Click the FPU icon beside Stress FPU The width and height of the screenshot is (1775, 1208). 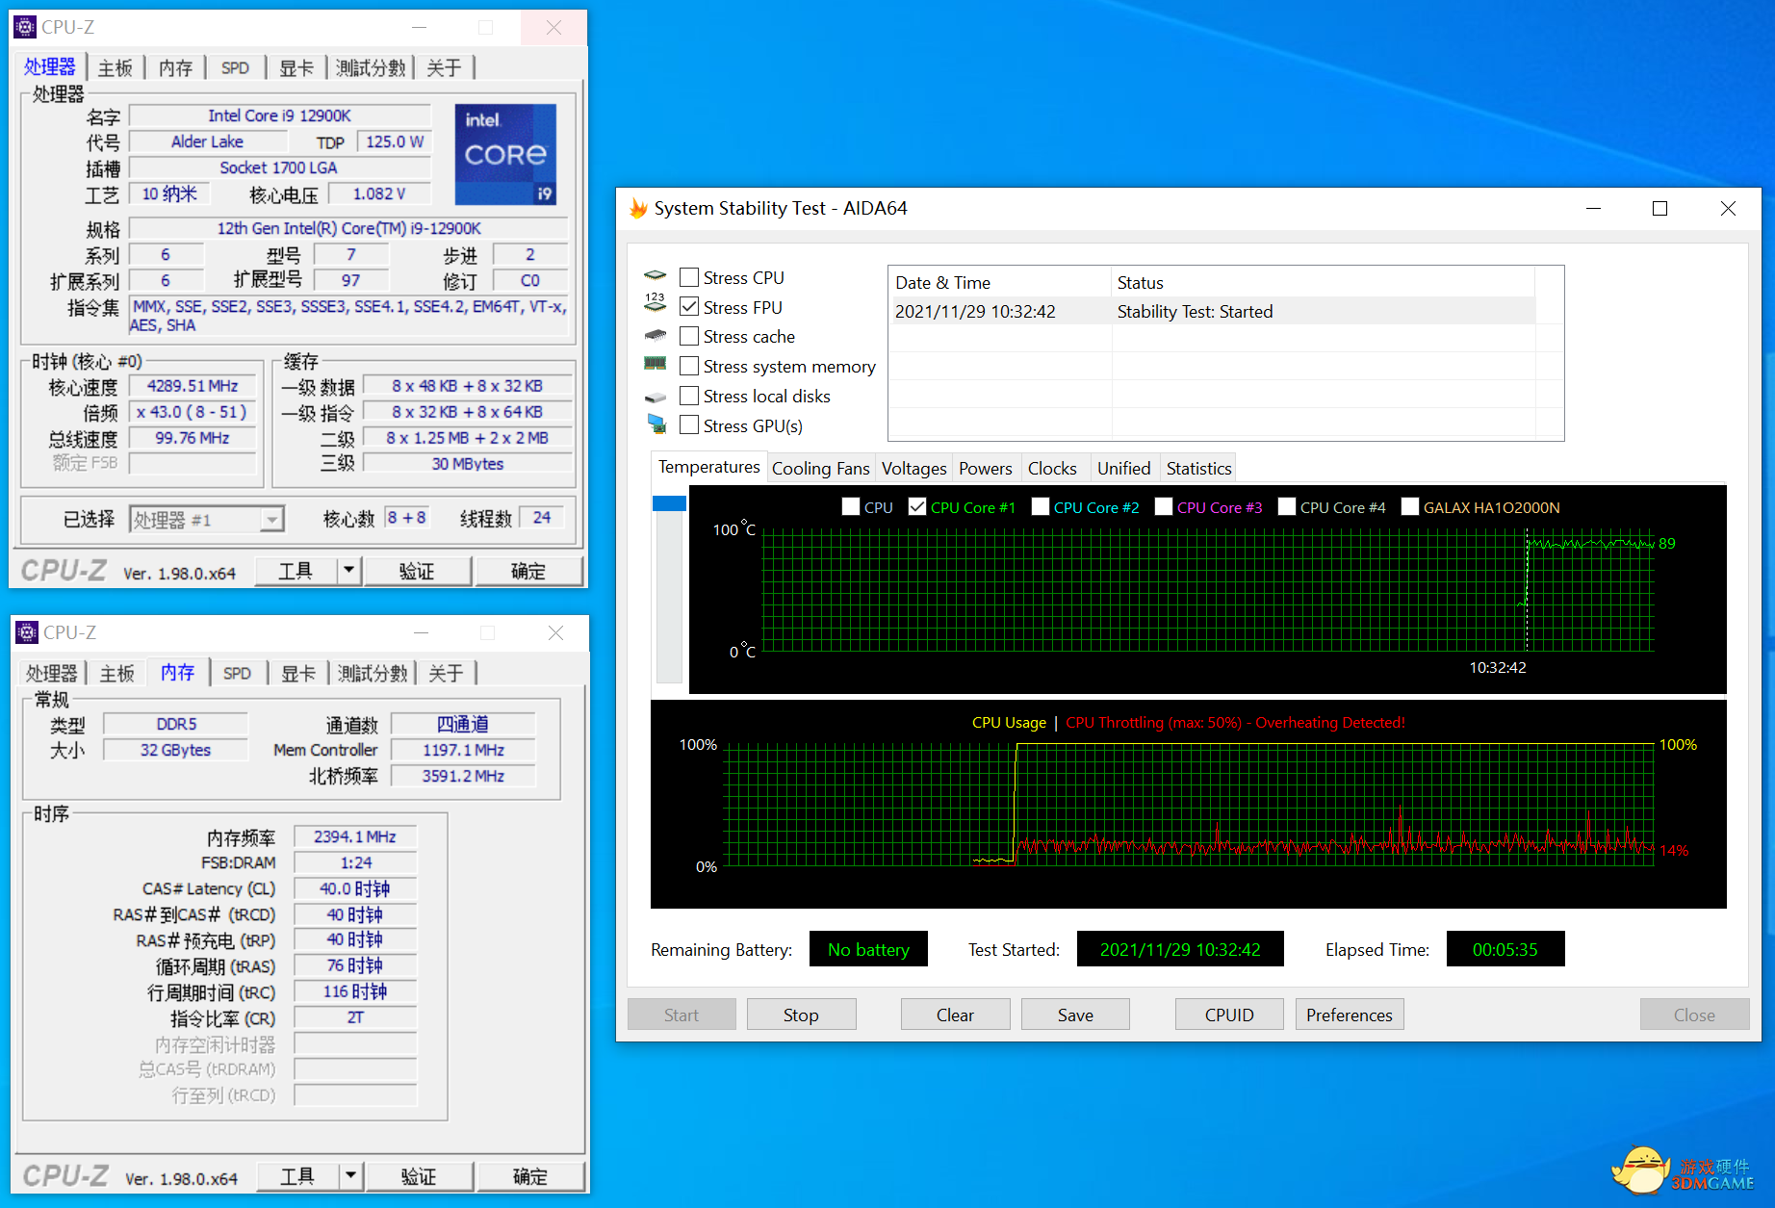[x=656, y=304]
